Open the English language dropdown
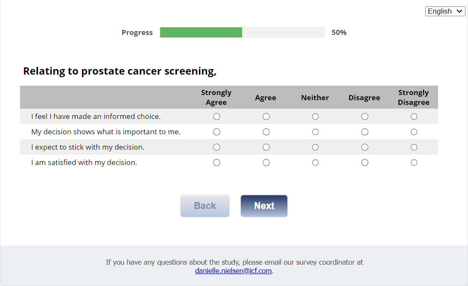The width and height of the screenshot is (468, 286). [x=445, y=12]
